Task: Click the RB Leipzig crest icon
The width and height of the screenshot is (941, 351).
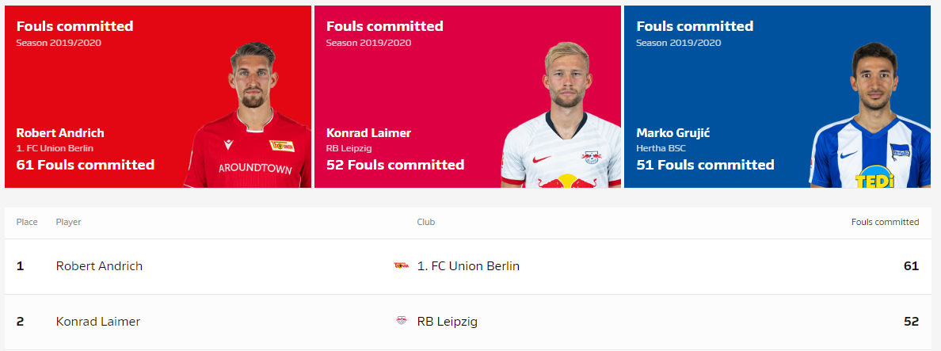Action: click(401, 322)
